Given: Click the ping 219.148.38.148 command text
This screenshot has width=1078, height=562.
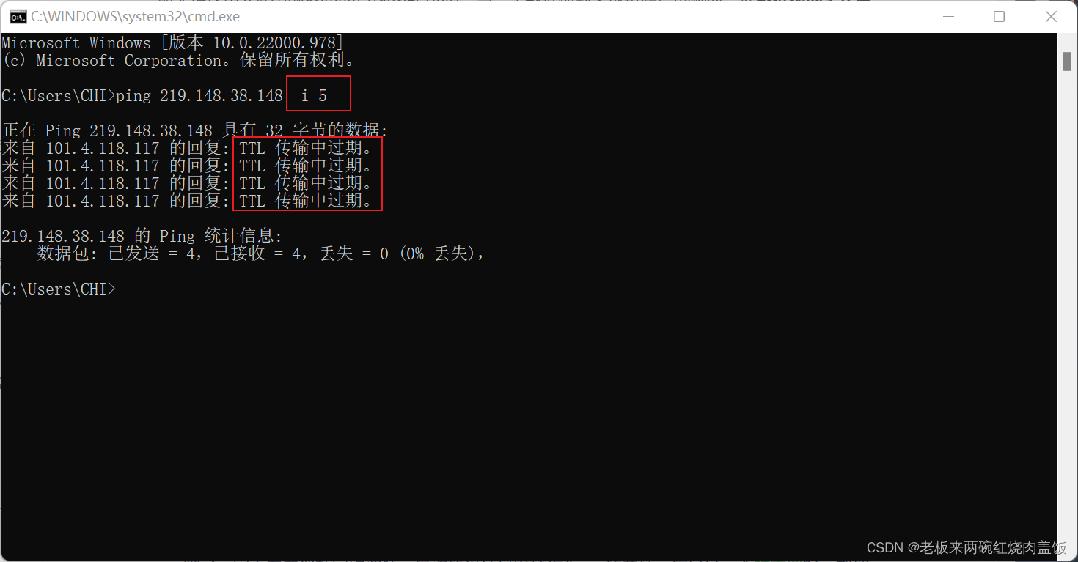Looking at the screenshot, I should (199, 96).
